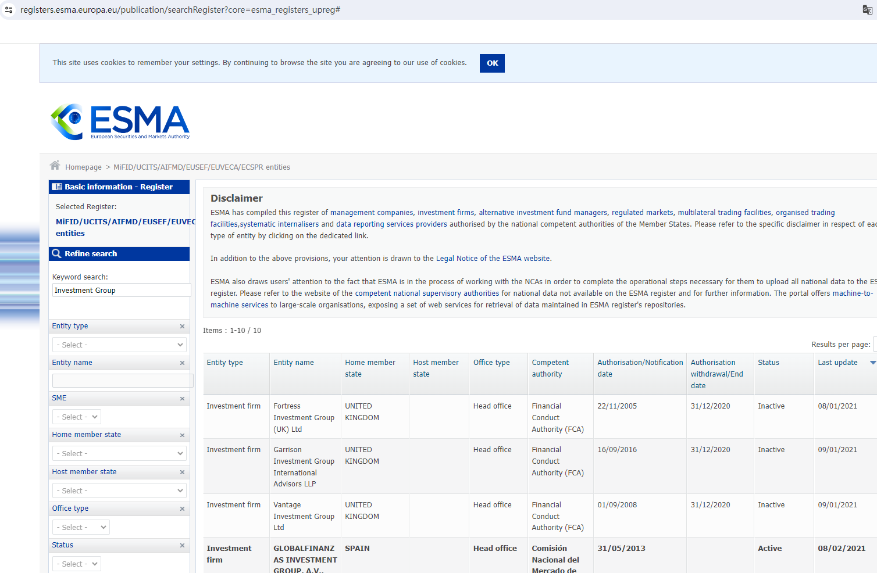The height and width of the screenshot is (573, 877).
Task: Accept cookies with the OK button
Action: (x=492, y=63)
